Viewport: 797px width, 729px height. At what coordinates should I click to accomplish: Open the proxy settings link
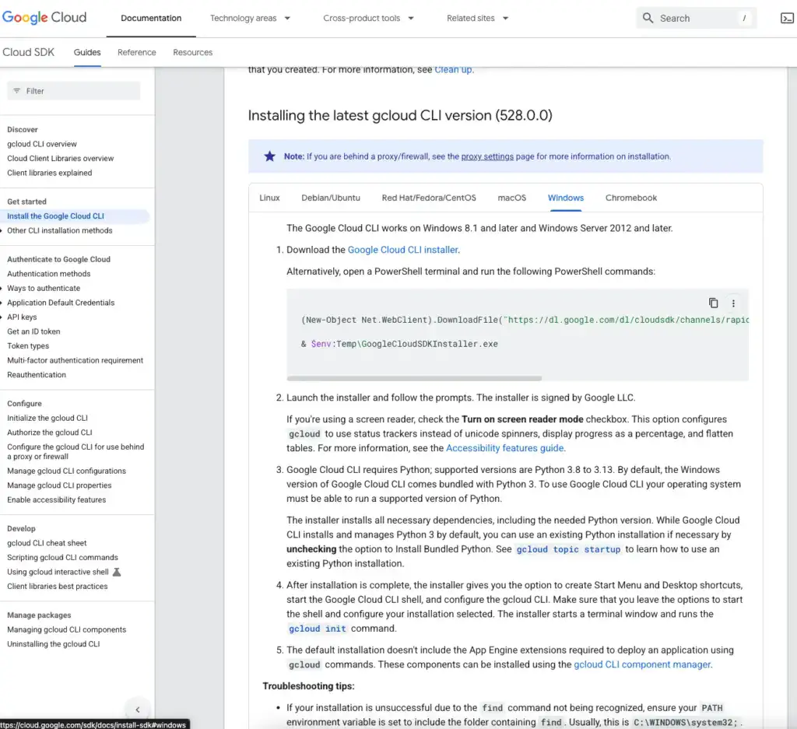[x=487, y=156]
